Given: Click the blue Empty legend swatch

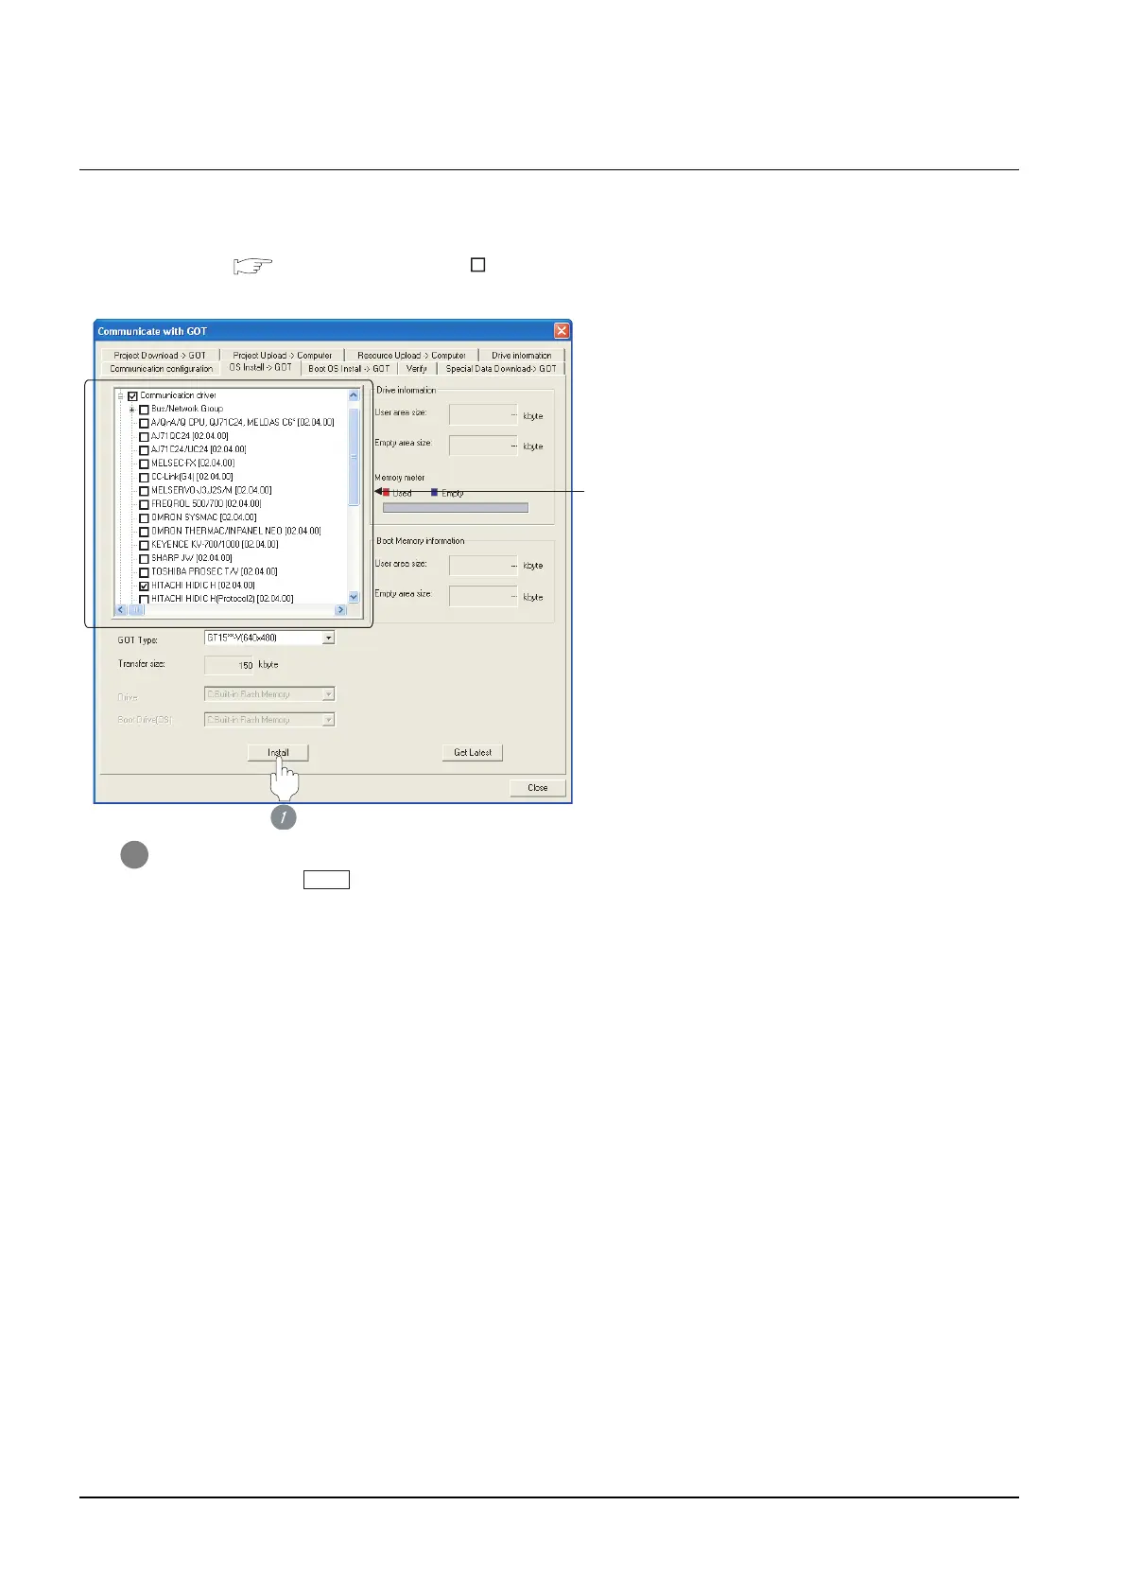Looking at the screenshot, I should point(435,493).
